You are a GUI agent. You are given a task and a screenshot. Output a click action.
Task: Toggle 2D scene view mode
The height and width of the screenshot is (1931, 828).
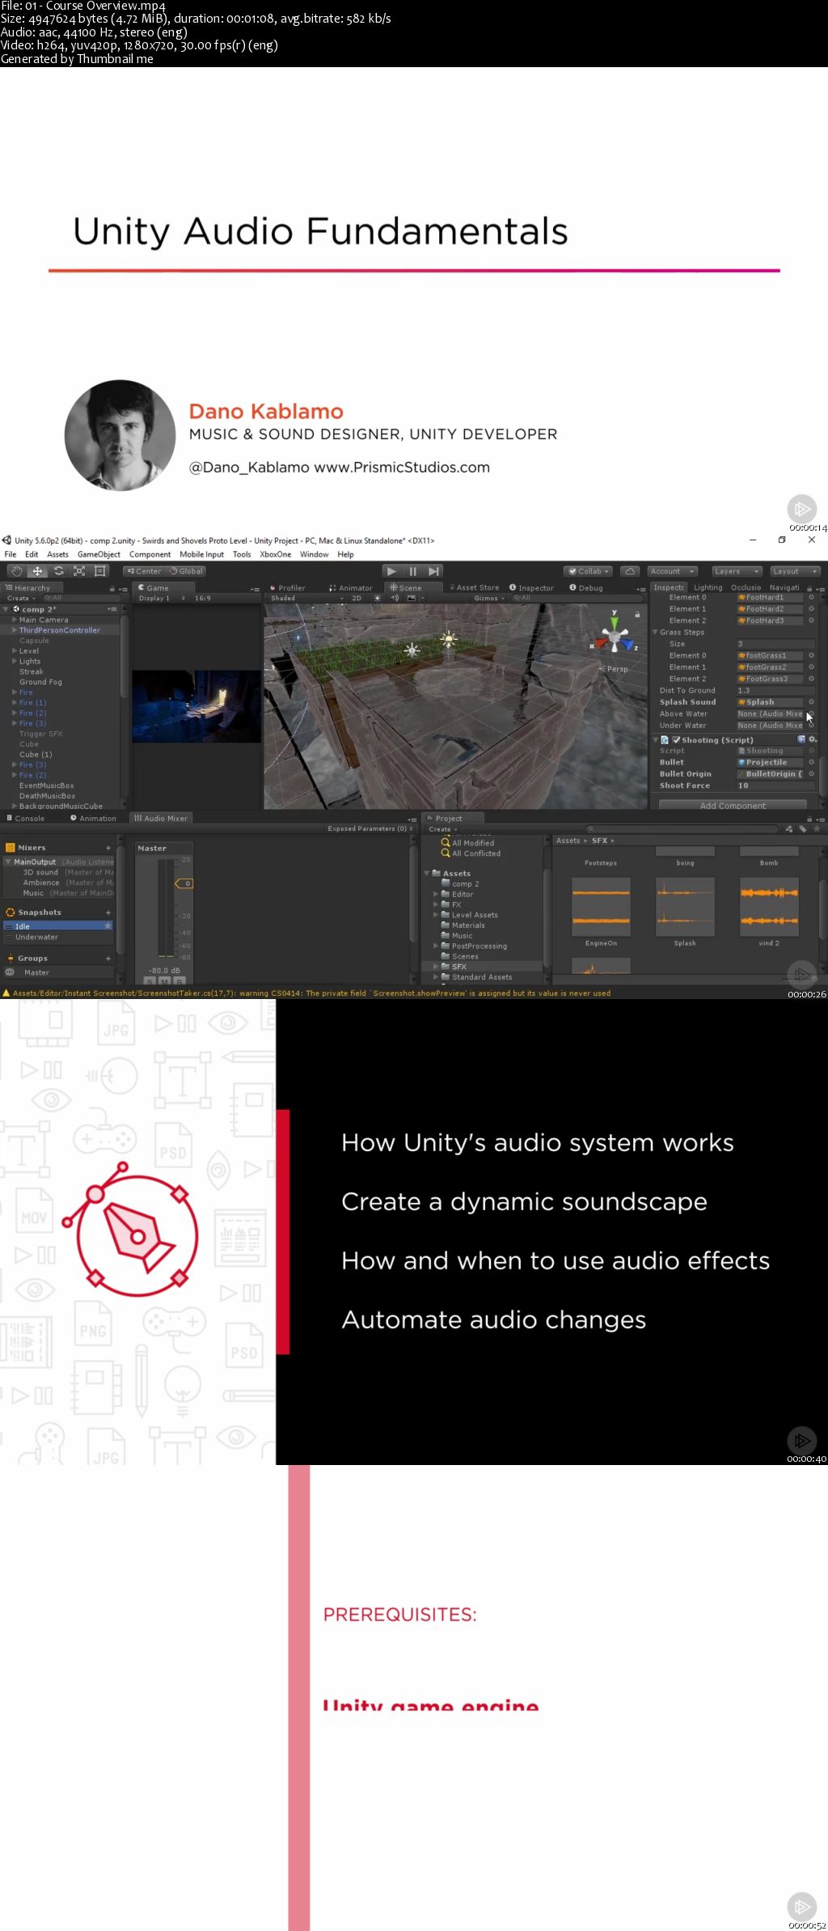pos(357,599)
